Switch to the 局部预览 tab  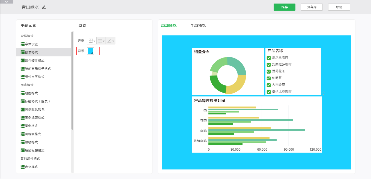click(169, 25)
